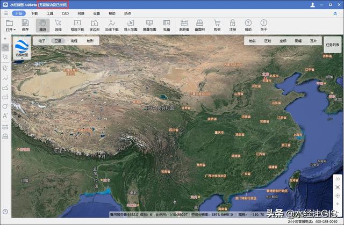Viewport: 344px width, 225px height.
Task: Switch to the 开始 ribbon tab
Action: coord(19,13)
